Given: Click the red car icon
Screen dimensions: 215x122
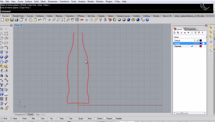Looking at the screenshot, I should [82, 20].
